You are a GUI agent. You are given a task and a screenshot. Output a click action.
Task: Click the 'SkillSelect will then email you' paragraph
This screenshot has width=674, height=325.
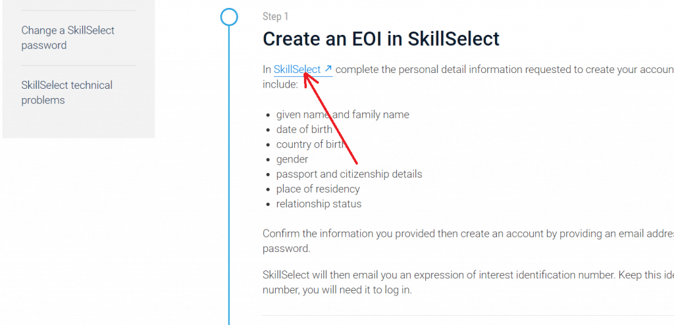[x=461, y=274]
